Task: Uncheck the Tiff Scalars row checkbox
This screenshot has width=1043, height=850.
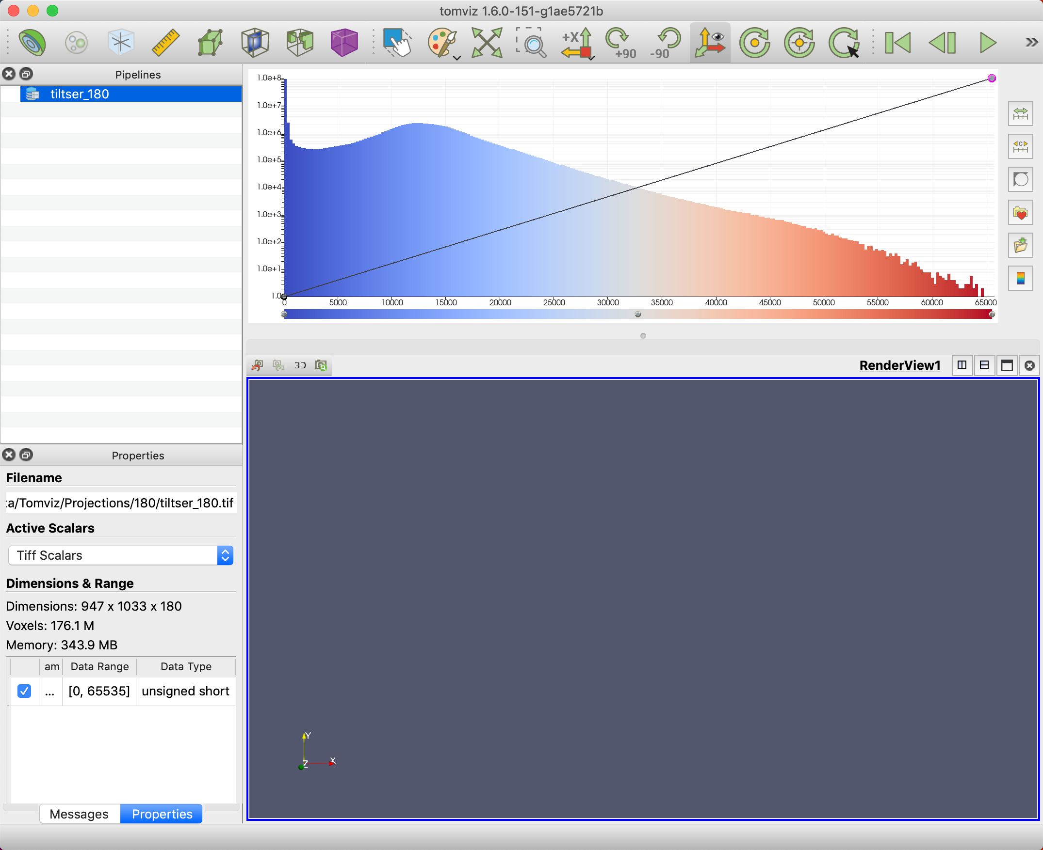Action: [x=24, y=691]
